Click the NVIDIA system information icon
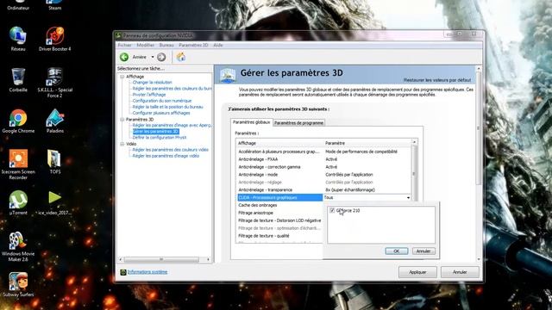The height and width of the screenshot is (310, 552). (x=122, y=272)
